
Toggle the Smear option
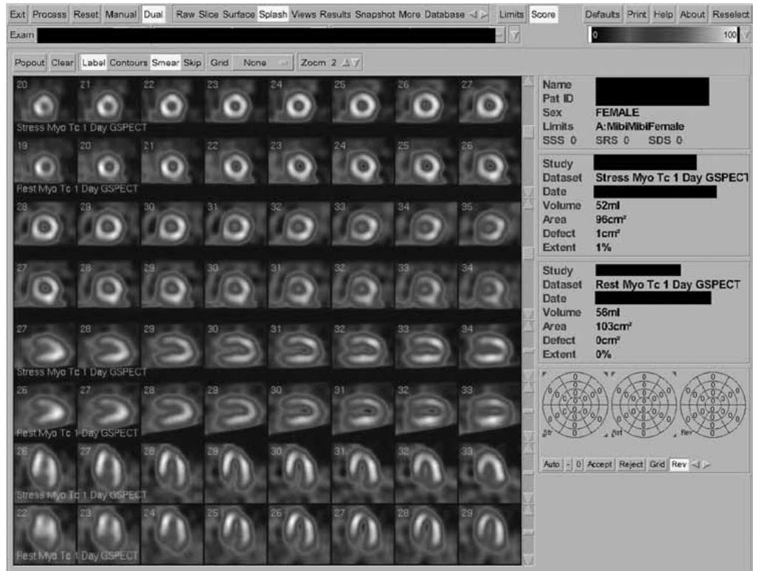point(165,63)
